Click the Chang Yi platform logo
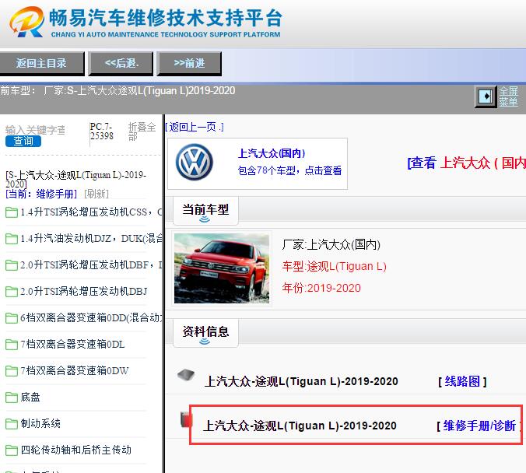Screen dimensions: 526x473 26,22
